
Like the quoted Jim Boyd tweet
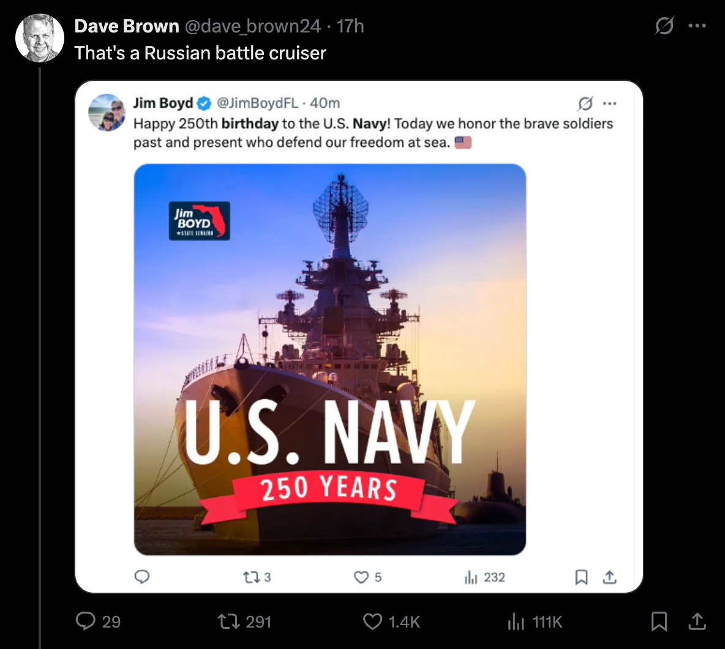point(361,577)
